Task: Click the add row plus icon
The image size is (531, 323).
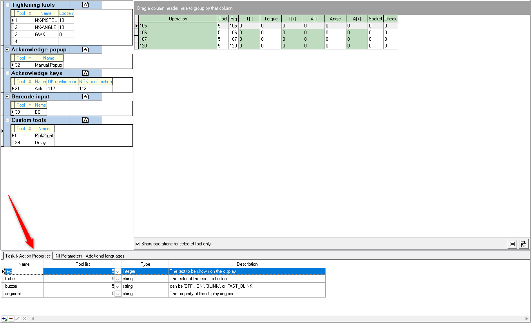Action: 4,319
